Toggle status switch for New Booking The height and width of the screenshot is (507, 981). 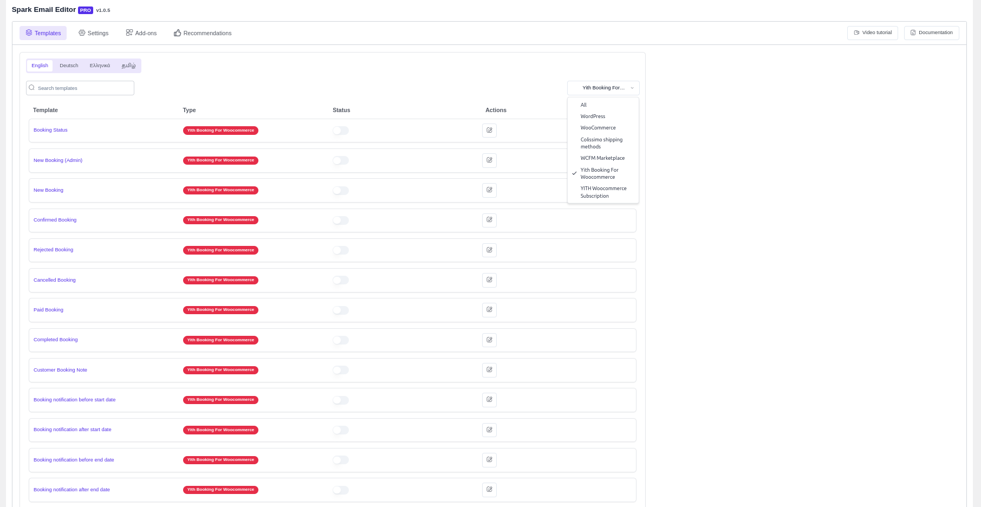(x=341, y=191)
